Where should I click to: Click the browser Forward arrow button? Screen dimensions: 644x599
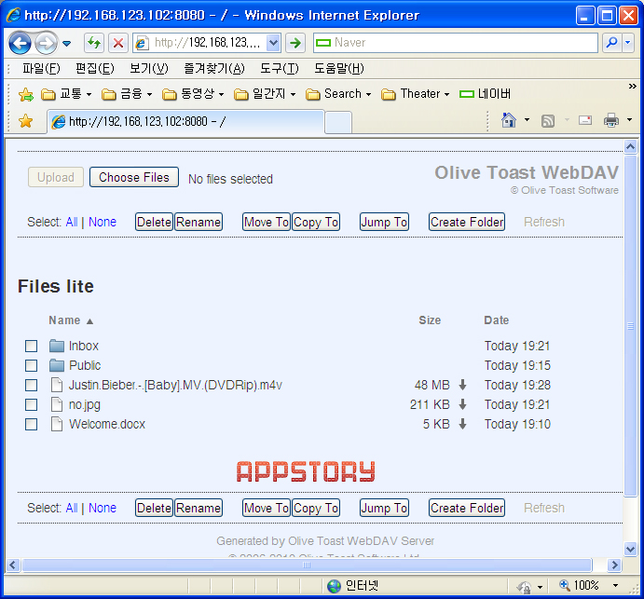46,43
